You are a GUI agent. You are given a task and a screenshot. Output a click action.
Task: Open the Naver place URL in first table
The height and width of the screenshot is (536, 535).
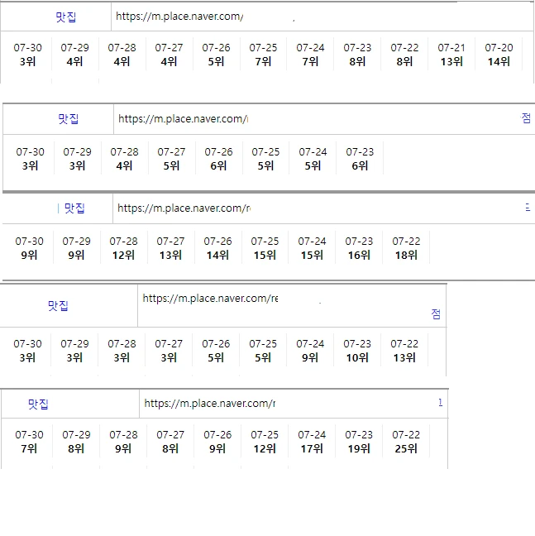click(179, 17)
